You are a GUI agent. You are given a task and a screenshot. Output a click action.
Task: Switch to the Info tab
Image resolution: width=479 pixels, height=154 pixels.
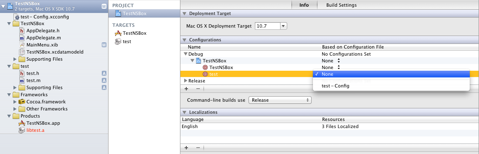304,5
